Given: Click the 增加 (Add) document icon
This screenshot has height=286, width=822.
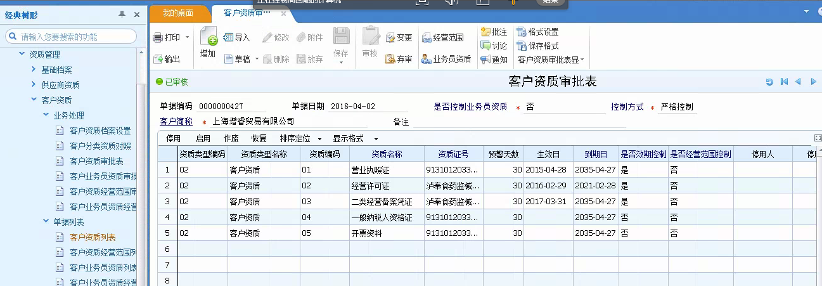Looking at the screenshot, I should click(208, 36).
